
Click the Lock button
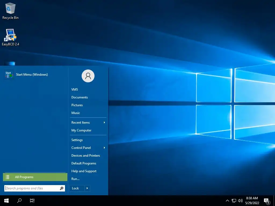click(x=77, y=188)
